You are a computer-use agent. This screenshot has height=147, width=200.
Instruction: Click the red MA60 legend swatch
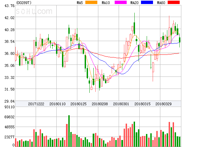pos(174,2)
